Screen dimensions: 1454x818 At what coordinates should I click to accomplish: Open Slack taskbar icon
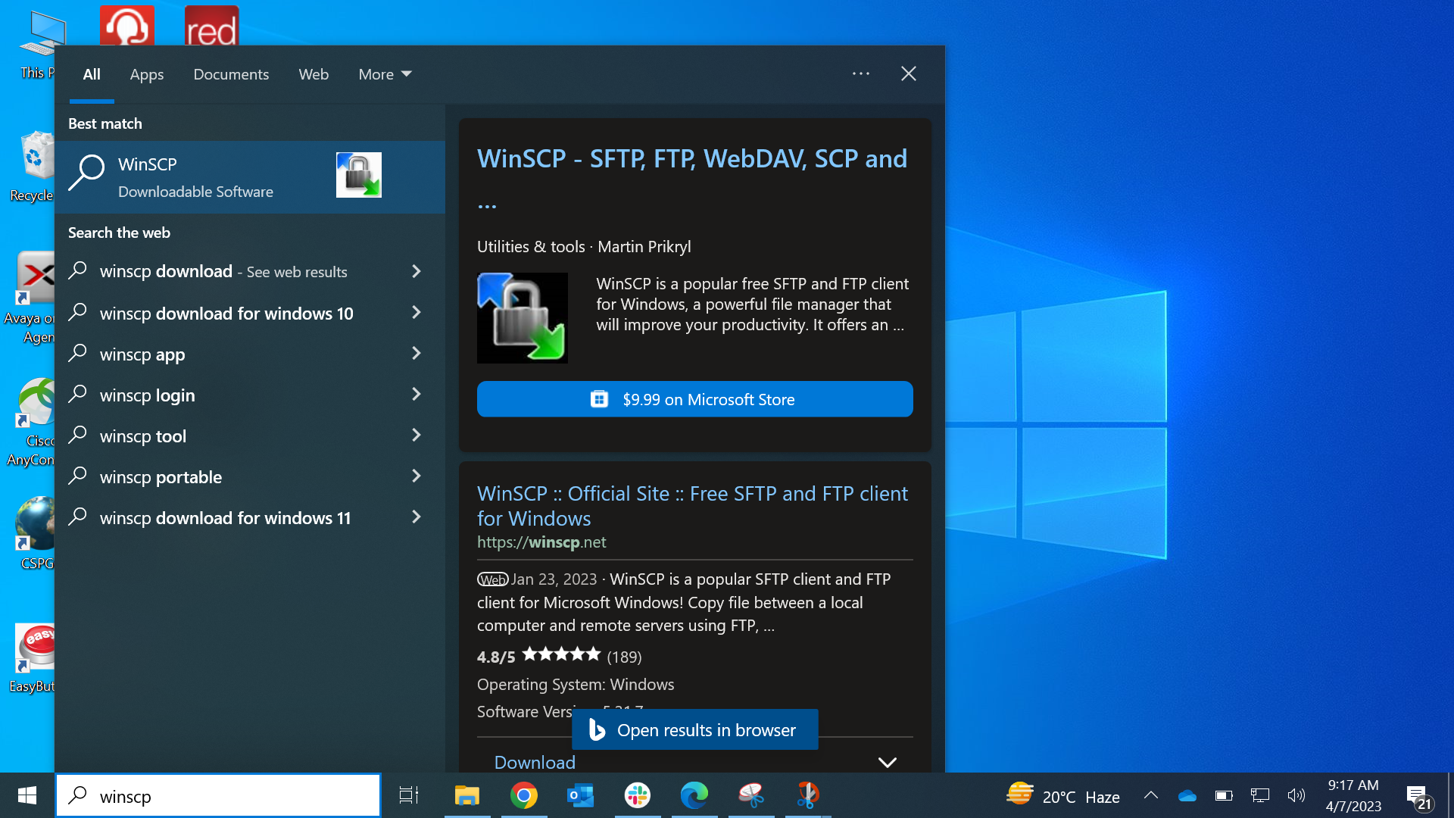(637, 795)
